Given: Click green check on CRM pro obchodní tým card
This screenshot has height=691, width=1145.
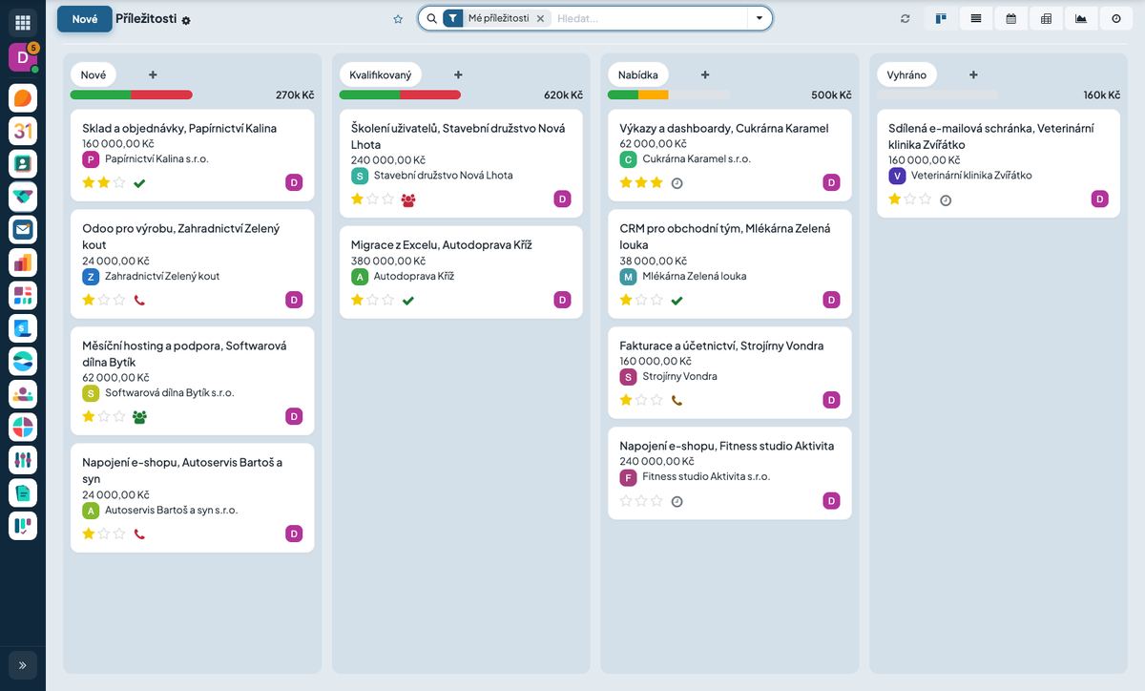Looking at the screenshot, I should click(677, 300).
